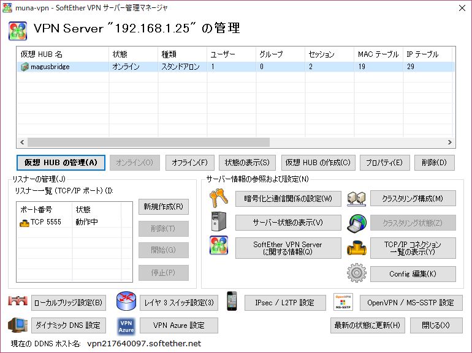Sort by 仮想 HUB 名 column header
Image resolution: width=472 pixels, height=353 pixels.
[62, 54]
